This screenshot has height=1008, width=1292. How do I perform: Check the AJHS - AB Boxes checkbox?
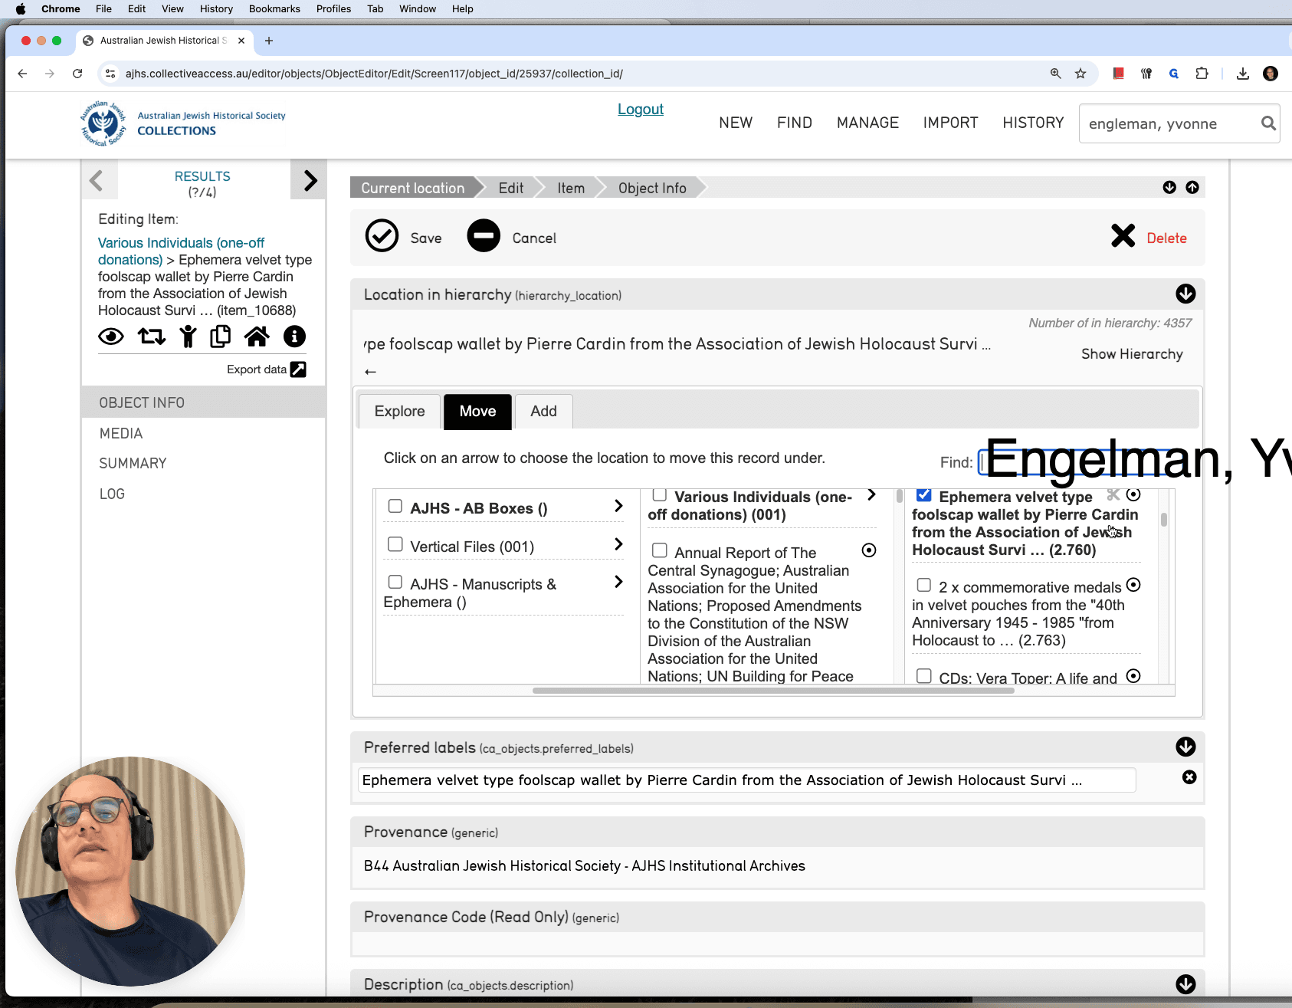coord(395,506)
